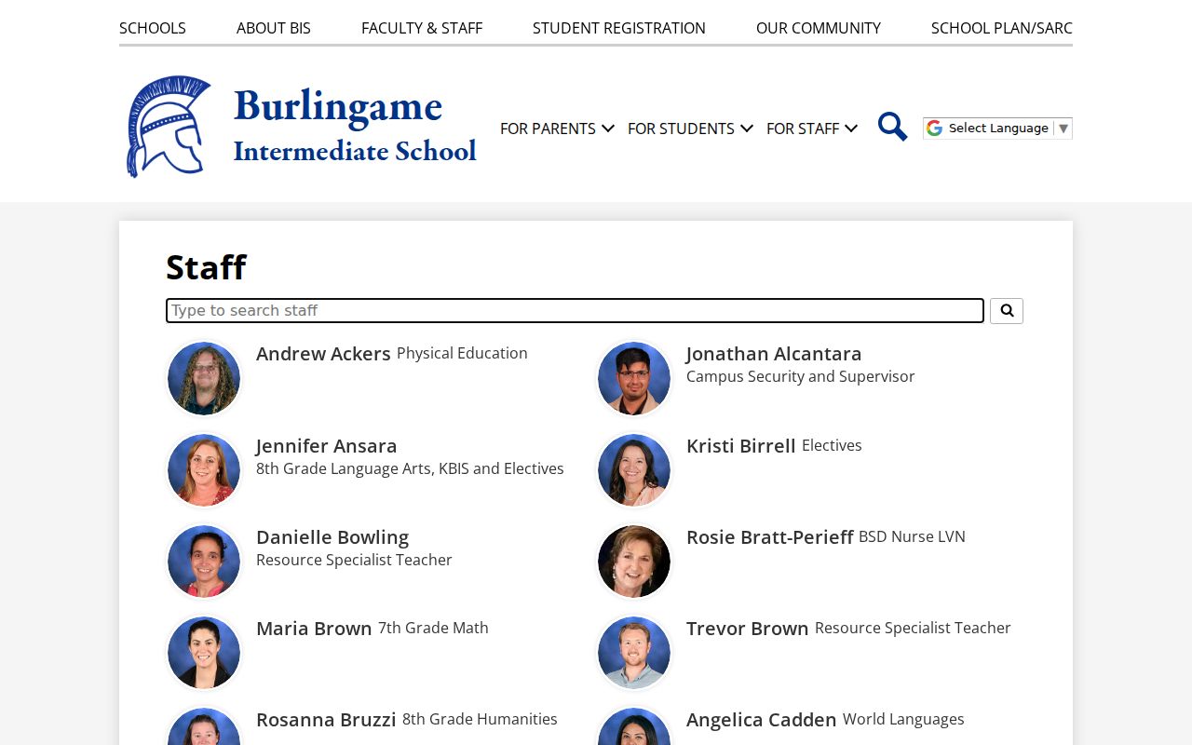Click the Electives text beside Kristi Birrell

tap(832, 445)
